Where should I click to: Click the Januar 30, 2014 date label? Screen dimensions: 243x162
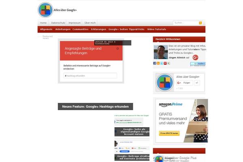click(103, 42)
